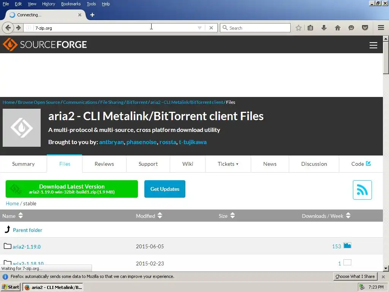Open the bookmarks list icon
Screen dimensions: 389x292
pyautogui.click(x=310, y=28)
